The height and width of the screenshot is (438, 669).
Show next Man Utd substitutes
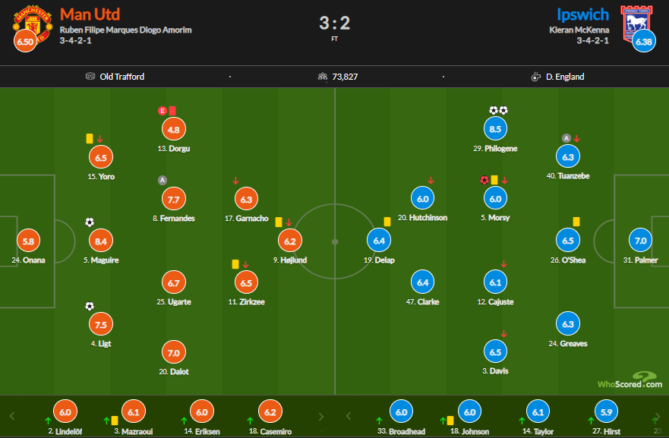(x=321, y=416)
